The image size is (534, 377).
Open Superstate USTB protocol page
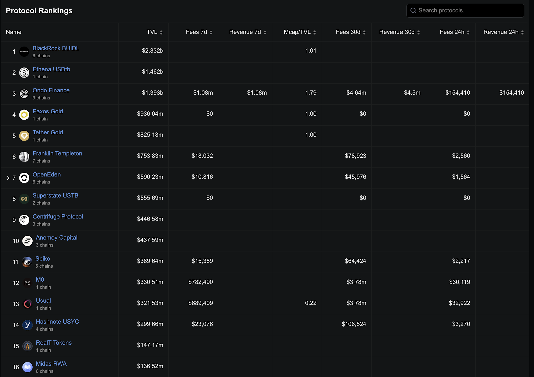(55, 195)
